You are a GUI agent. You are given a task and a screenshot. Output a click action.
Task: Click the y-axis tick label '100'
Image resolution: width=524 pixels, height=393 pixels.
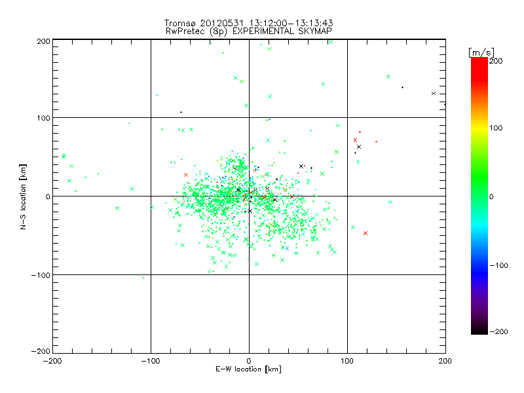(x=43, y=118)
